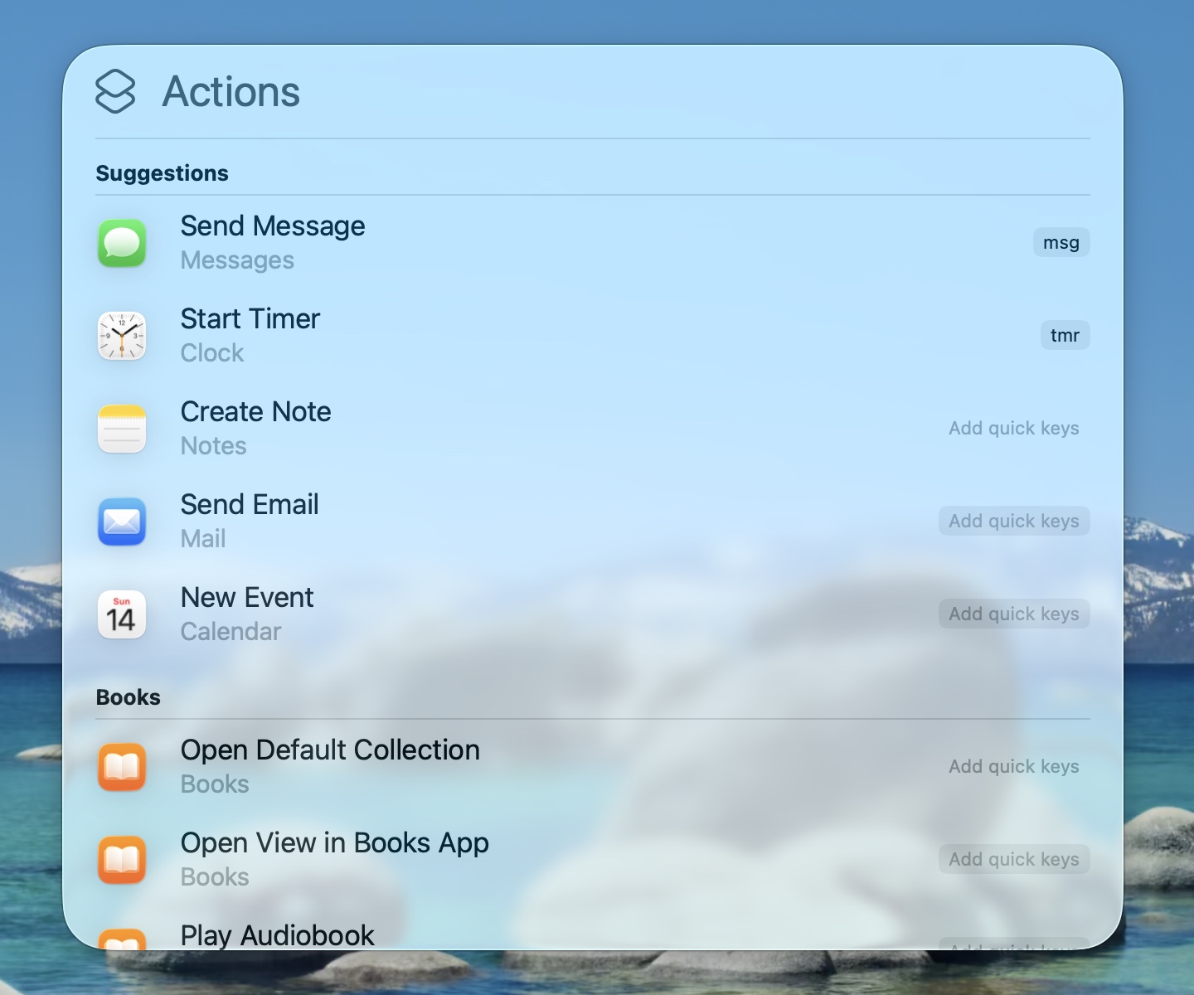
Task: Click the Mail subtitle under Send Email
Action: pos(203,539)
